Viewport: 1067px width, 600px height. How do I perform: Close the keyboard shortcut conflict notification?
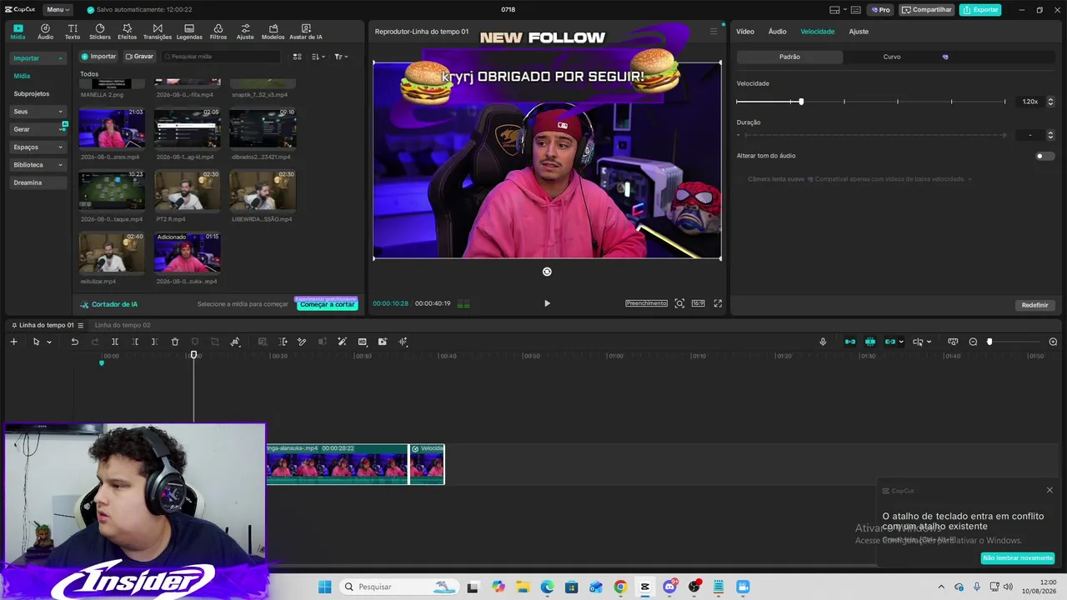tap(1049, 490)
